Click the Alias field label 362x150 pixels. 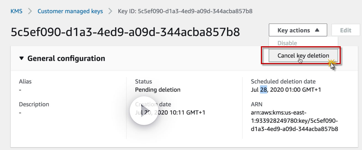(25, 81)
